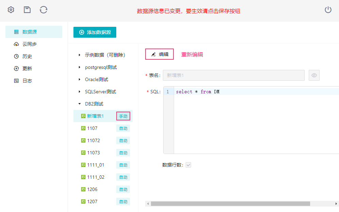
Task: Select the 新增表1 table row
Action: coord(103,116)
